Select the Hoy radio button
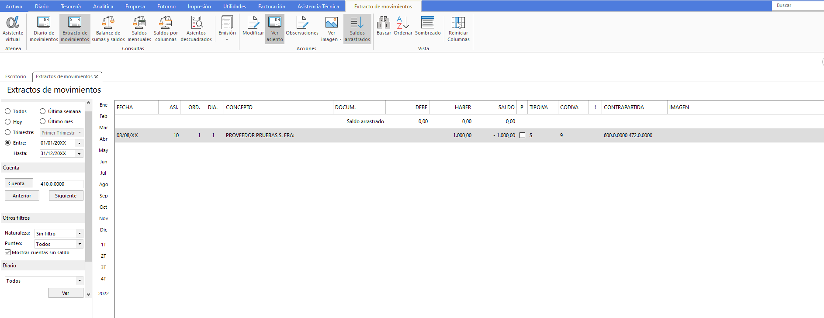824x318 pixels. click(7, 122)
